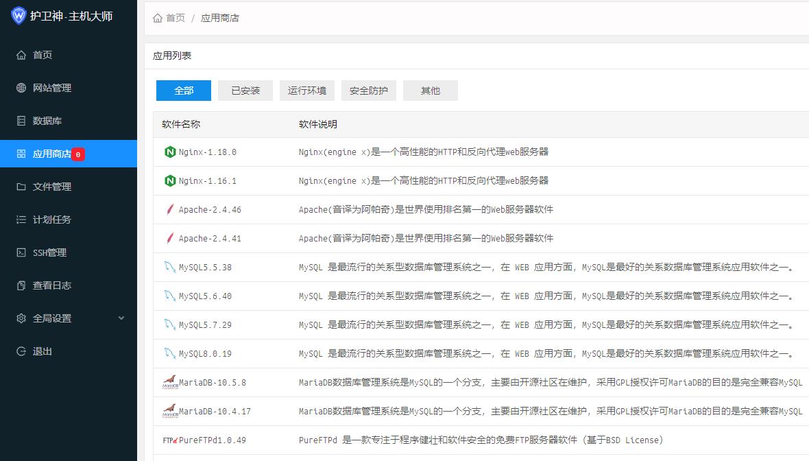
Task: Click the Nginx-1.16.1 name text
Action: (208, 181)
